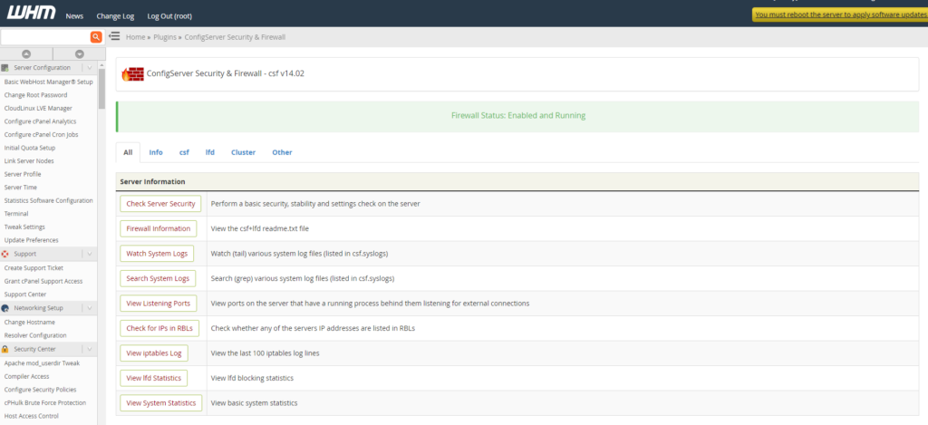
Task: Collapse the Security Center section chevron
Action: click(x=90, y=349)
